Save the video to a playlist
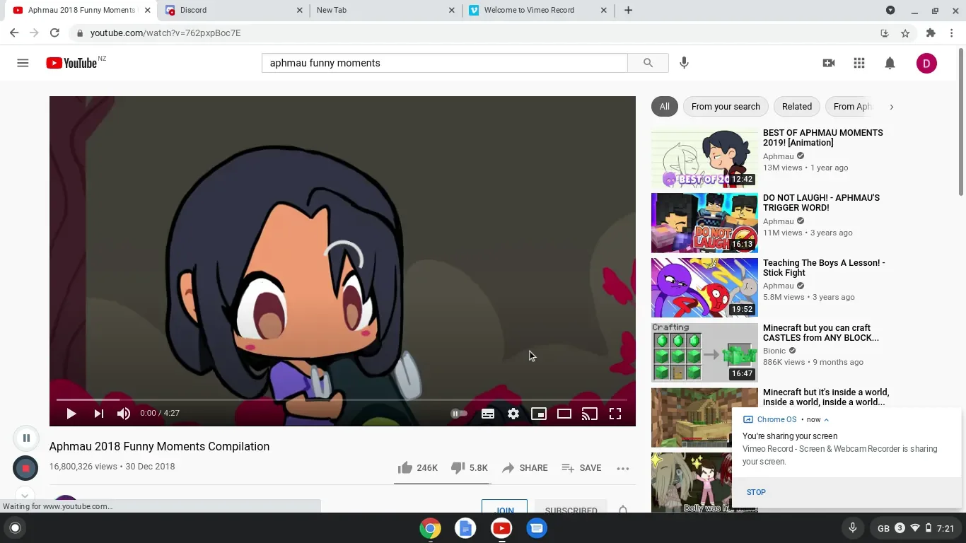Image resolution: width=966 pixels, height=543 pixels. click(581, 467)
